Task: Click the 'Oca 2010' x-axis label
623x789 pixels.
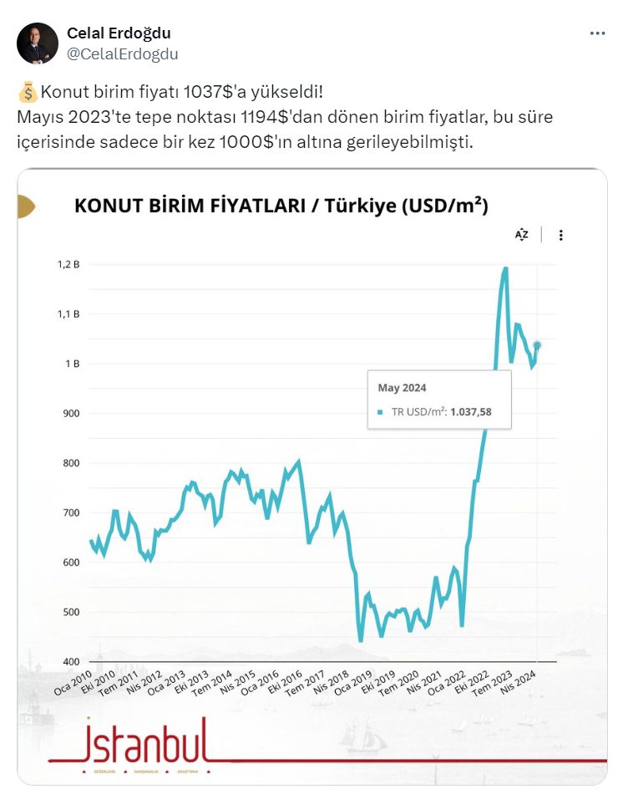Action: 73,684
